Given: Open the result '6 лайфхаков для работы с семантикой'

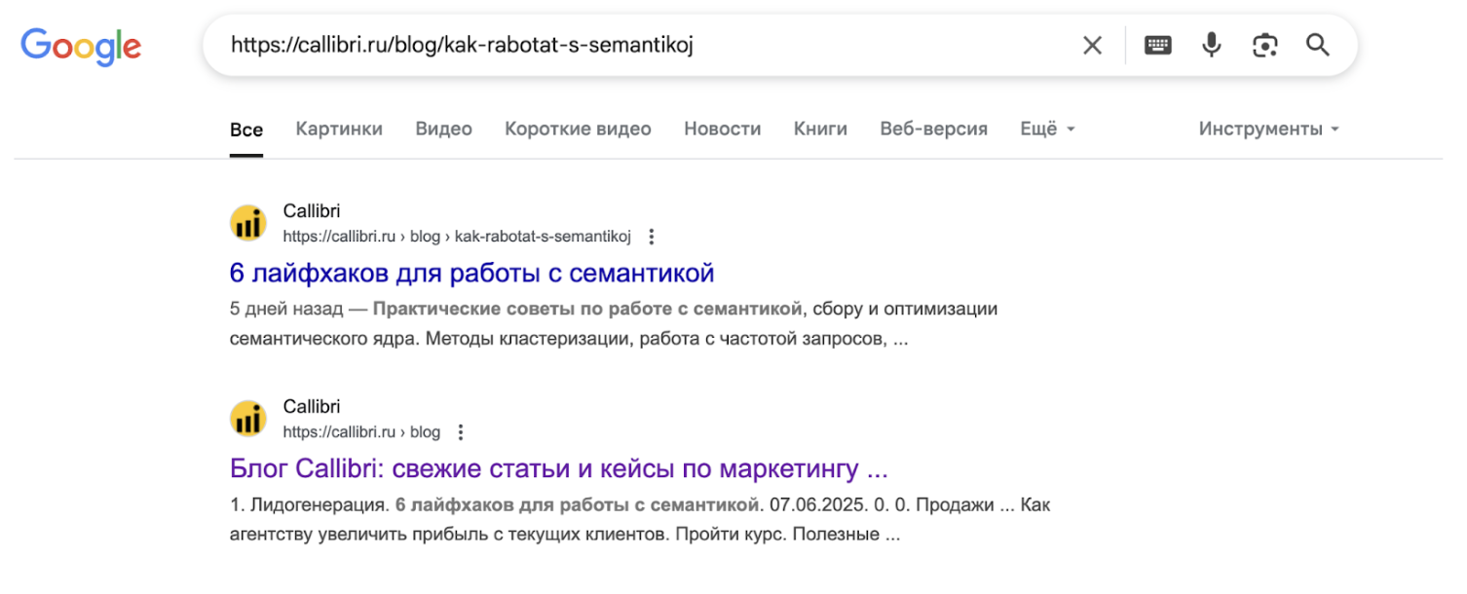Looking at the screenshot, I should tap(471, 273).
